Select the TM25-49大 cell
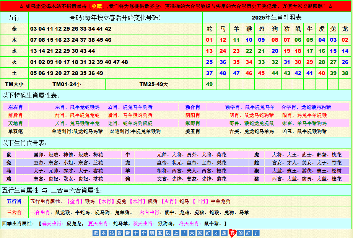 [x=154, y=84]
